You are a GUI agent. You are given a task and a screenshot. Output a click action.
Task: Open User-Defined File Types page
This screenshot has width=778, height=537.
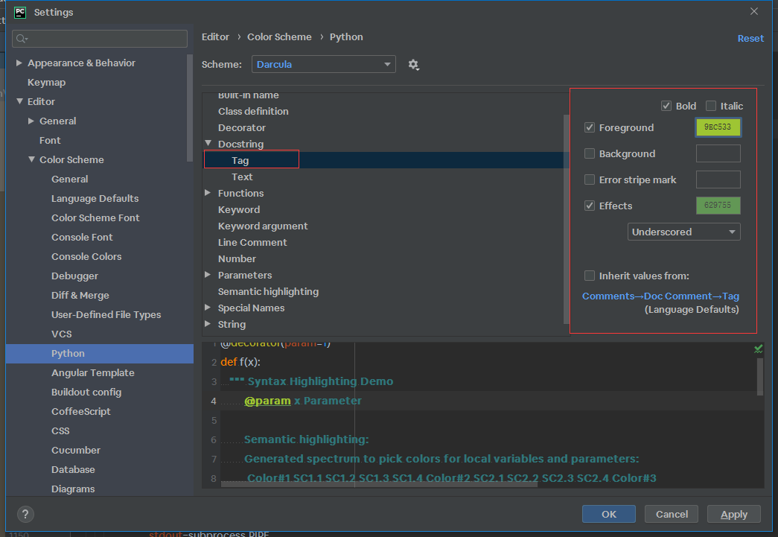[106, 314]
